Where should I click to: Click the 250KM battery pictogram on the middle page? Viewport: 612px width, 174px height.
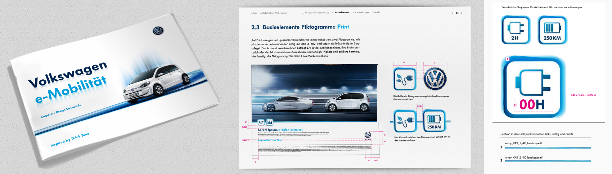coord(434,121)
